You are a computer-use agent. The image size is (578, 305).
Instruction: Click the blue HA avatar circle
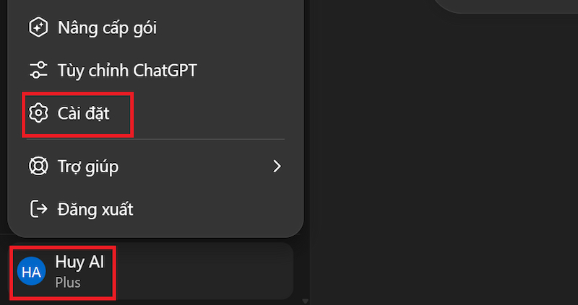pyautogui.click(x=31, y=271)
